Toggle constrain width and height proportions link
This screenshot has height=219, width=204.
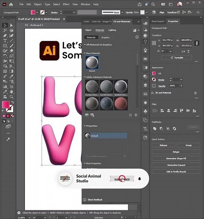197,43
